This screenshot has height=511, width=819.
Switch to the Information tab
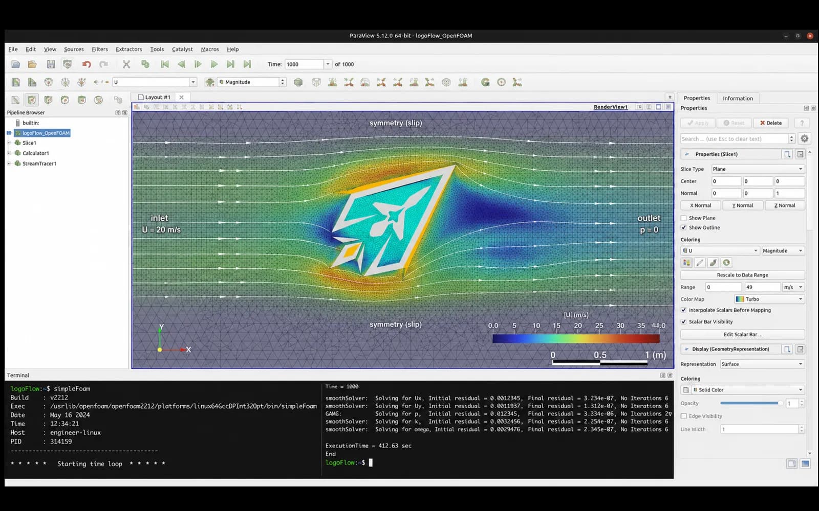[738, 98]
